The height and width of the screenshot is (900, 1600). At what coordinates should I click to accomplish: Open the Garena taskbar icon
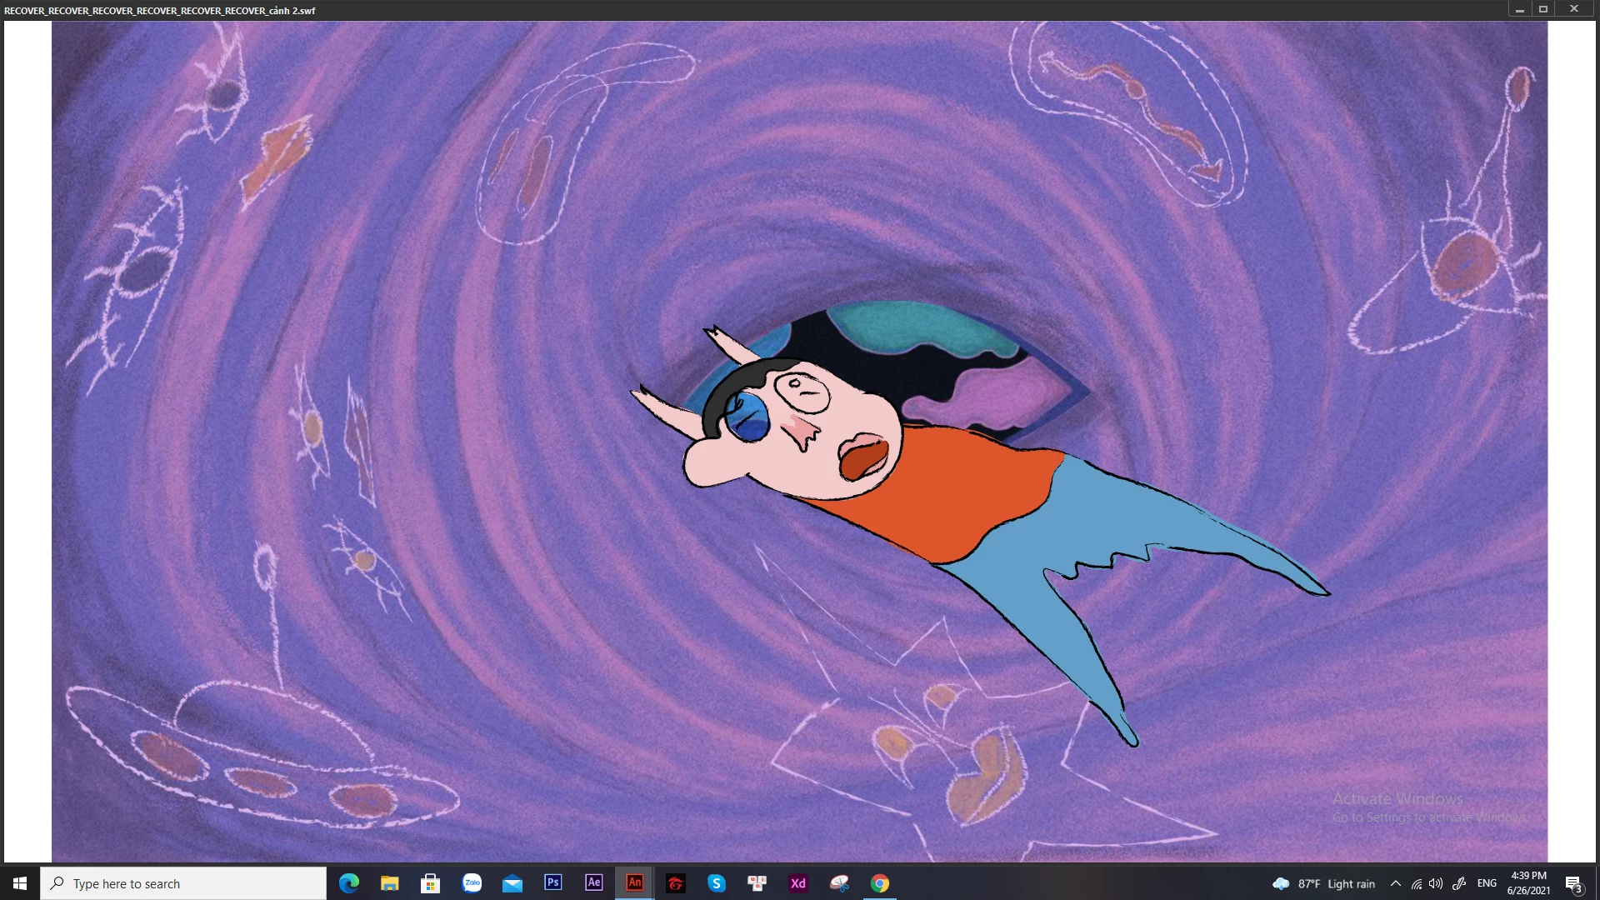(676, 883)
